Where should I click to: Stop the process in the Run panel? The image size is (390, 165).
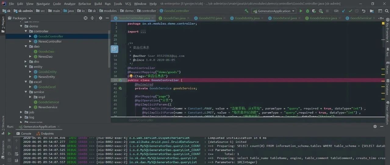(9, 140)
